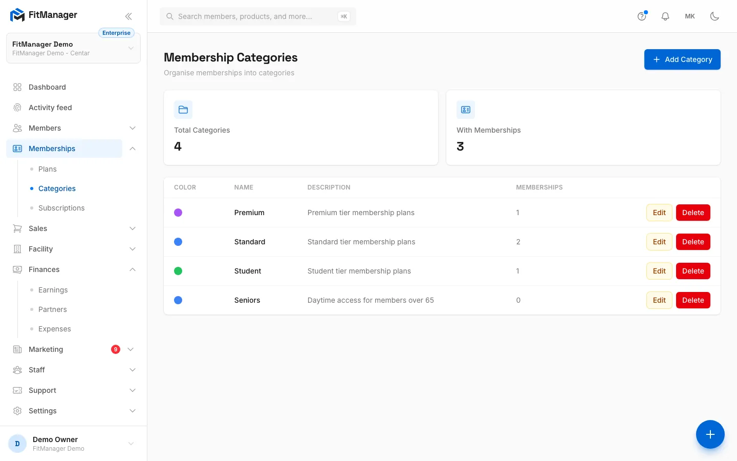This screenshot has width=737, height=461.
Task: Collapse the Finances menu chevron
Action: tap(133, 269)
